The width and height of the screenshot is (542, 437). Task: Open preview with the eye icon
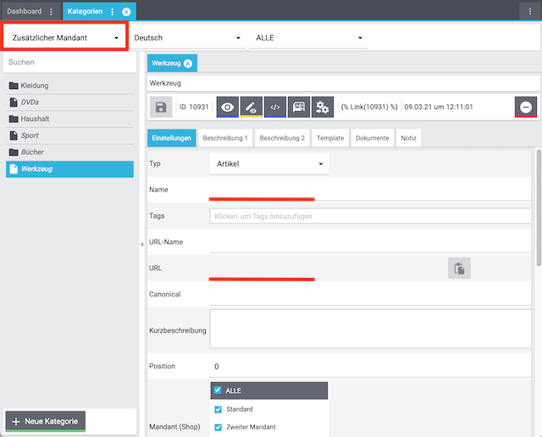227,107
